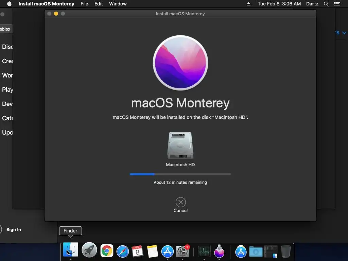Open Google Chrome in the dock
This screenshot has width=348, height=261.
click(x=107, y=251)
